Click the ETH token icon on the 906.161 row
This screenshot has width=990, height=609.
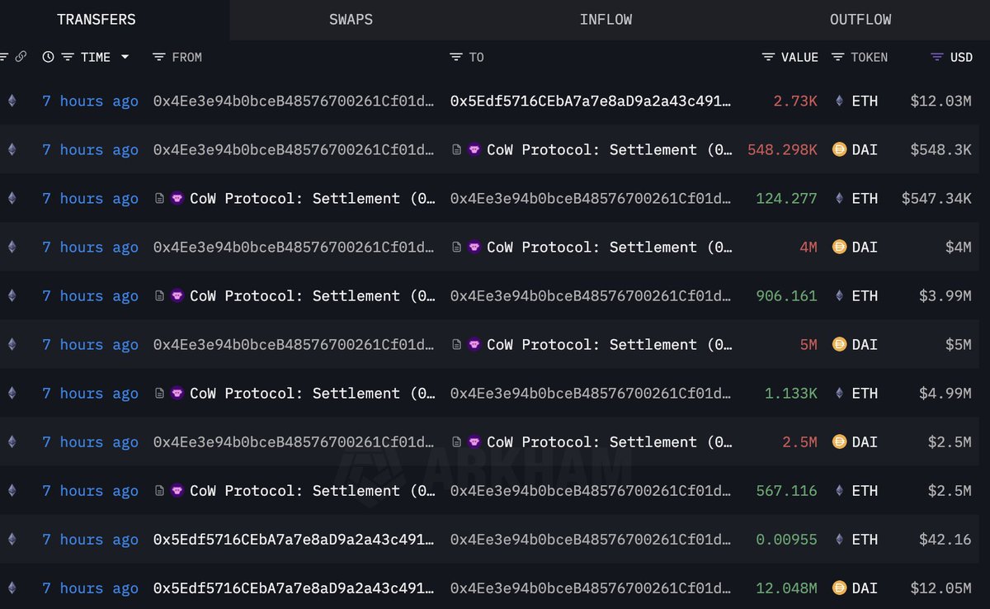pos(840,295)
